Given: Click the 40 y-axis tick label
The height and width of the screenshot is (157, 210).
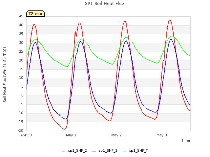Looking at the screenshot, I should (x=21, y=25).
